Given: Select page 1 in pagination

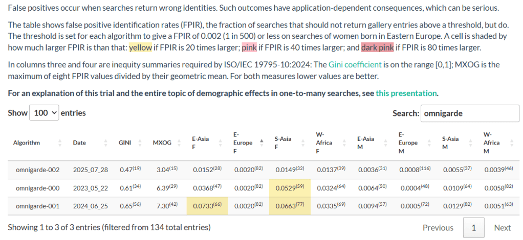Looking at the screenshot, I should pyautogui.click(x=473, y=228).
